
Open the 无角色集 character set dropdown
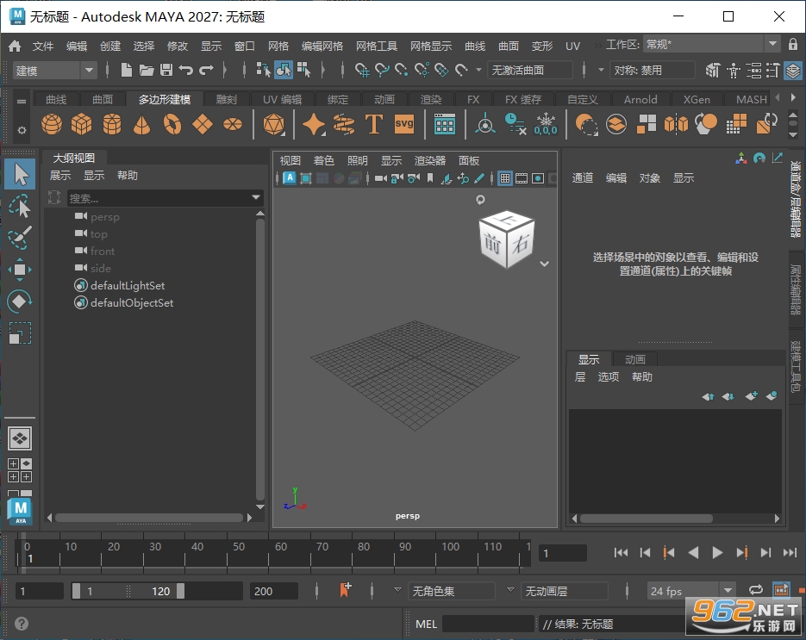coord(451,591)
